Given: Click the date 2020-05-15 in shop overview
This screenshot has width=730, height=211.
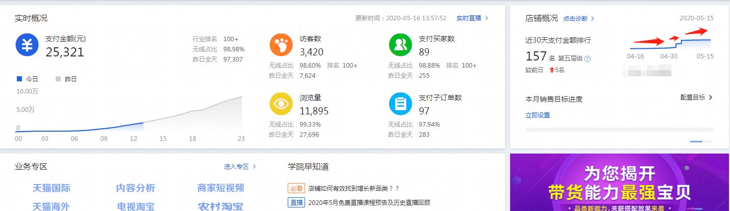Looking at the screenshot, I should (x=696, y=18).
